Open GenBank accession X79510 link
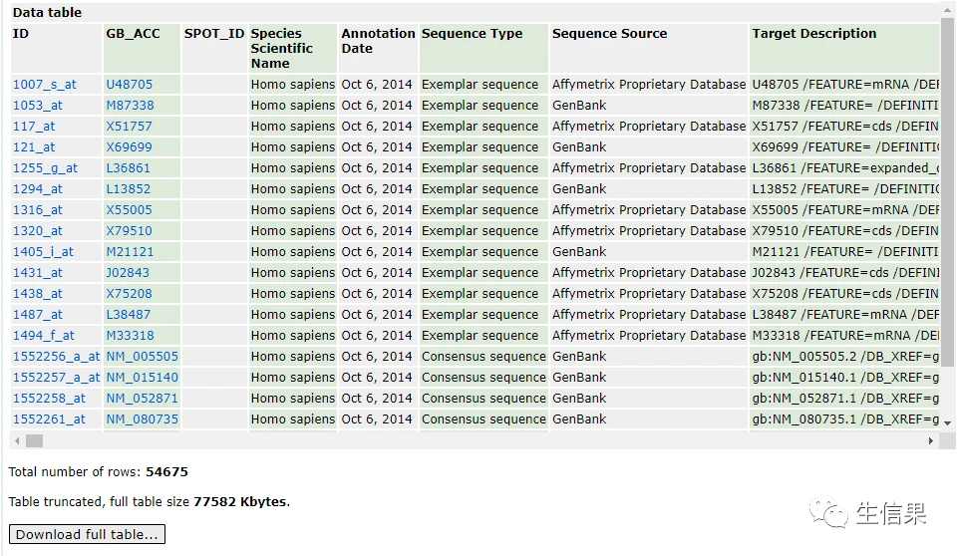The image size is (958, 556). pos(129,231)
